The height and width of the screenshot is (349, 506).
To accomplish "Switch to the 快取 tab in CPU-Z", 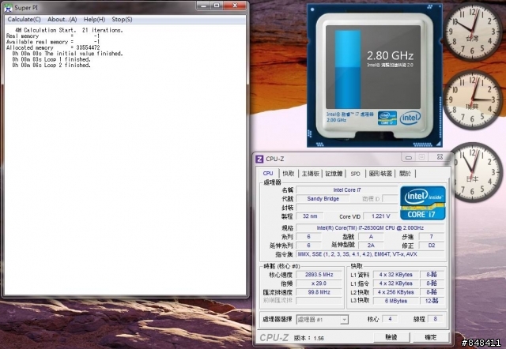I will (289, 174).
